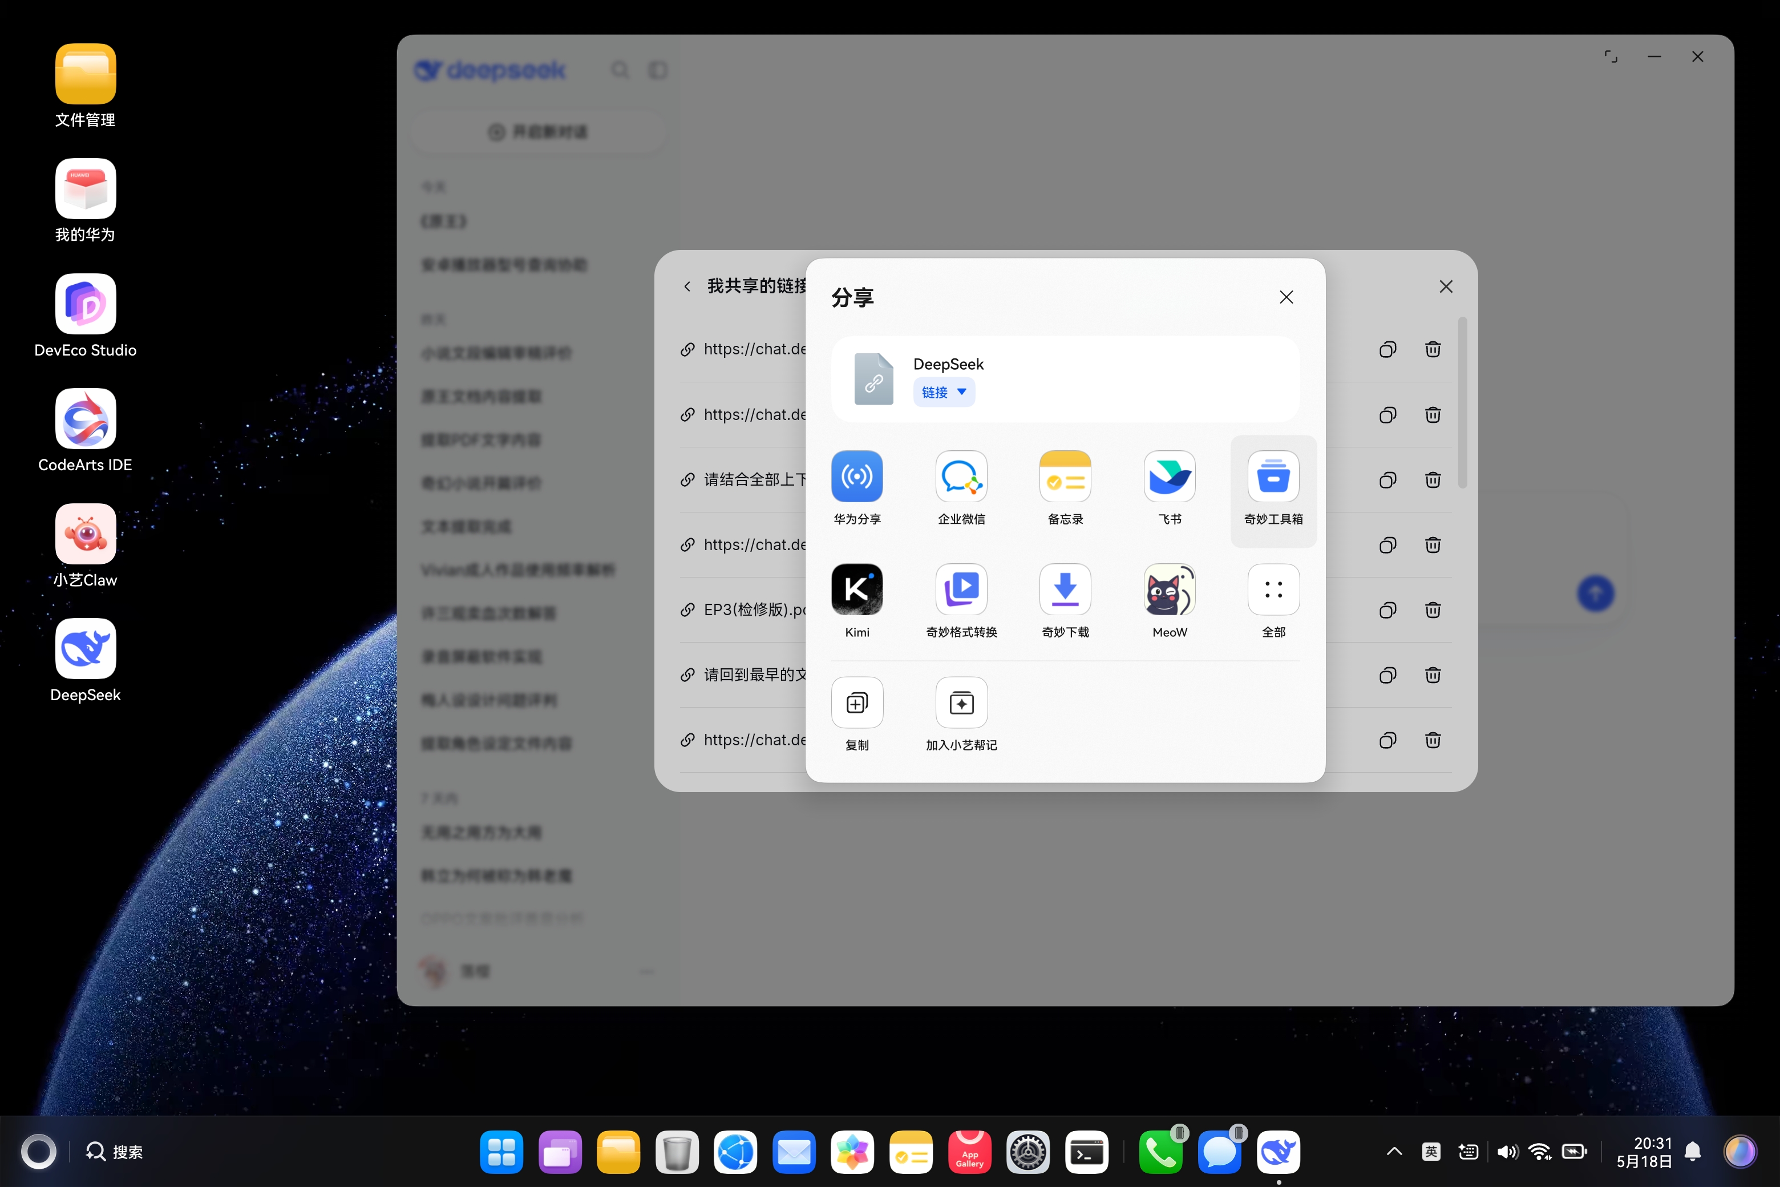Open 小艺Claw desktop app
1780x1187 pixels.
(x=86, y=546)
